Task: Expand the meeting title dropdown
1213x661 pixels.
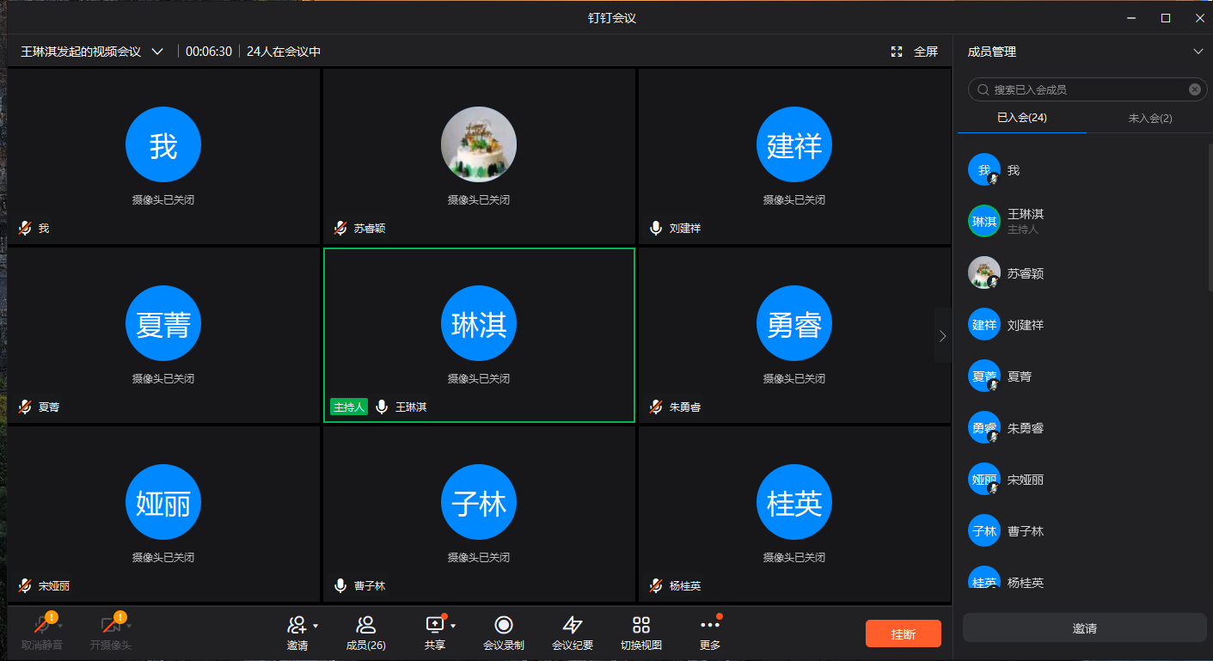Action: (x=157, y=52)
